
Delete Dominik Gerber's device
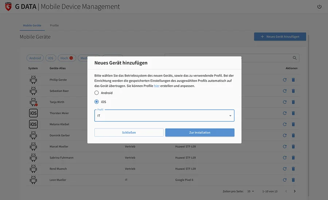point(293,136)
